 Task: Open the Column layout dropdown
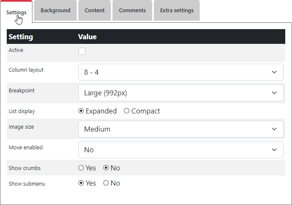pyautogui.click(x=181, y=72)
